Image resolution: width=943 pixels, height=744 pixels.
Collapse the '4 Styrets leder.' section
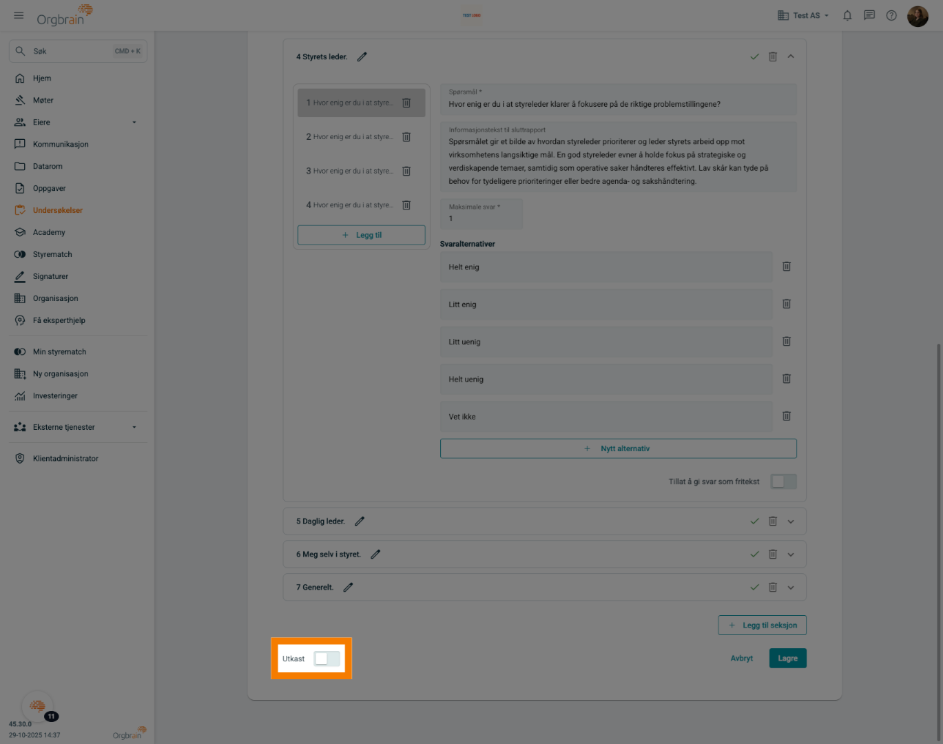pyautogui.click(x=791, y=57)
